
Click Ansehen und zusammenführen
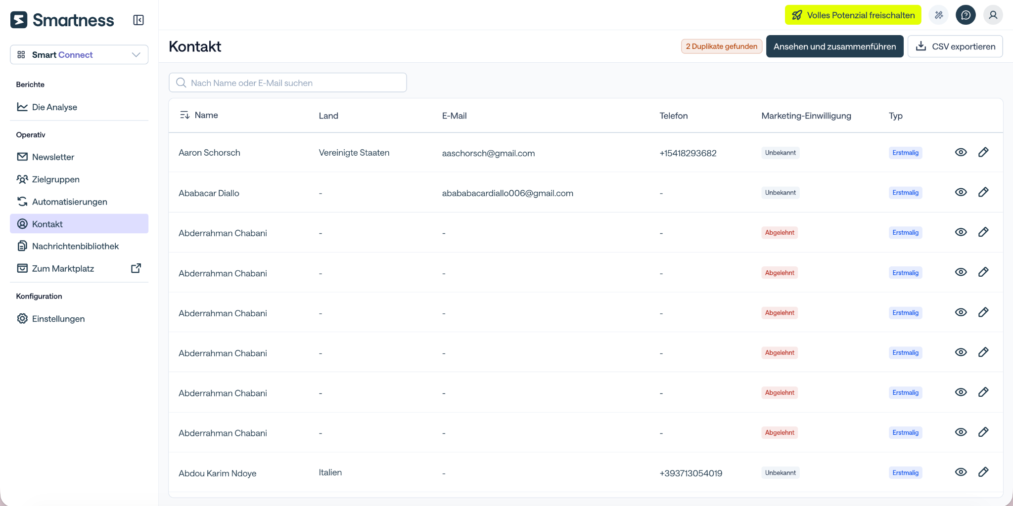835,46
